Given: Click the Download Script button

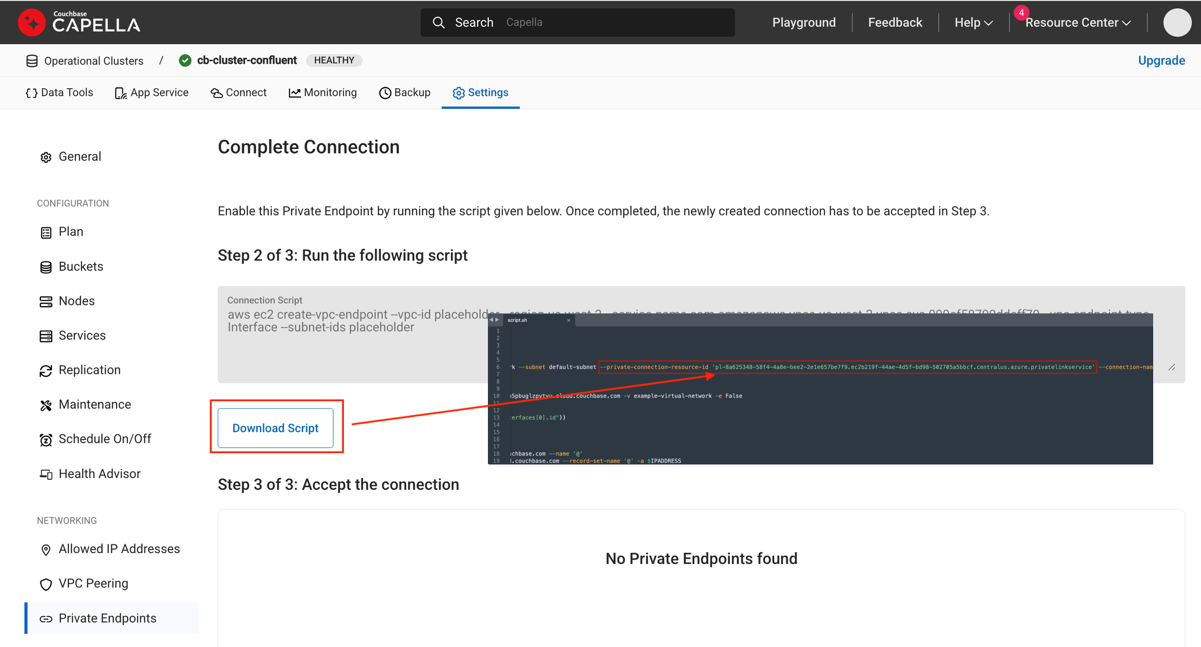Looking at the screenshot, I should pos(275,428).
